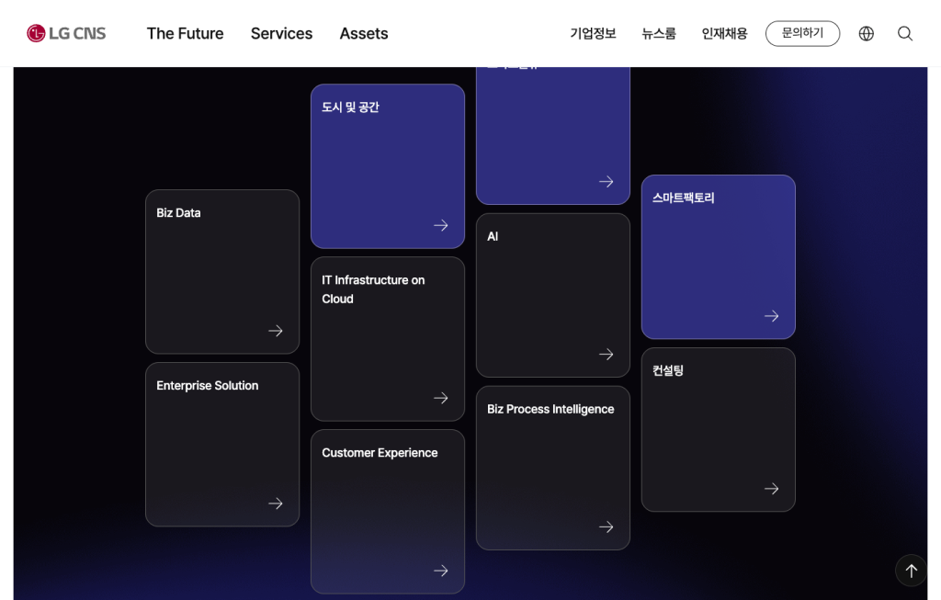Viewport: 941px width, 600px height.
Task: Click the 문의하기 button
Action: point(802,33)
